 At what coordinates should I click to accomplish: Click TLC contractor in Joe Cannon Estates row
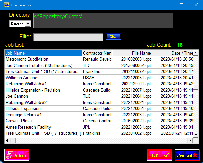coord(97,65)
